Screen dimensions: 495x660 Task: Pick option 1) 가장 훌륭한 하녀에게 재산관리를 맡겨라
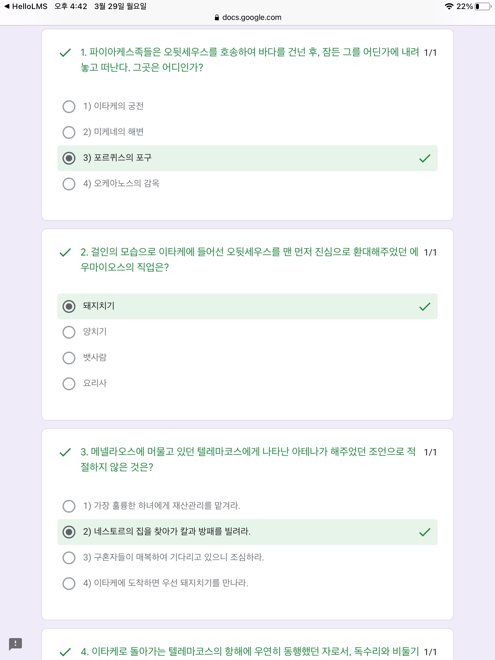pos(69,506)
